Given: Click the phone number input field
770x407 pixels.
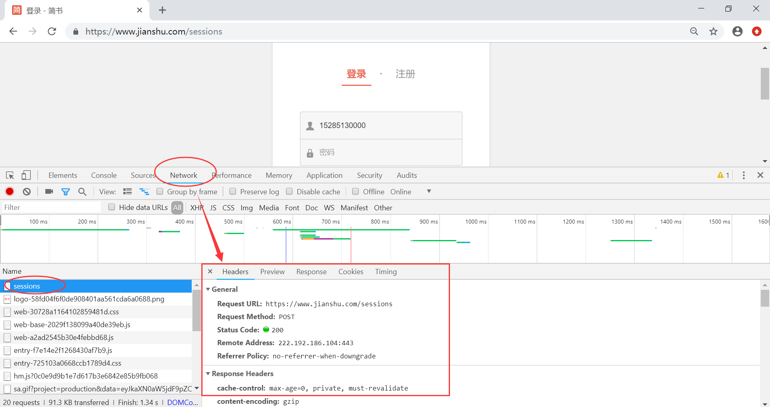Looking at the screenshot, I should coord(381,126).
